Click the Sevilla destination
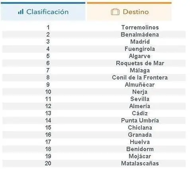This screenshot has width=190, height=169. pyautogui.click(x=140, y=99)
